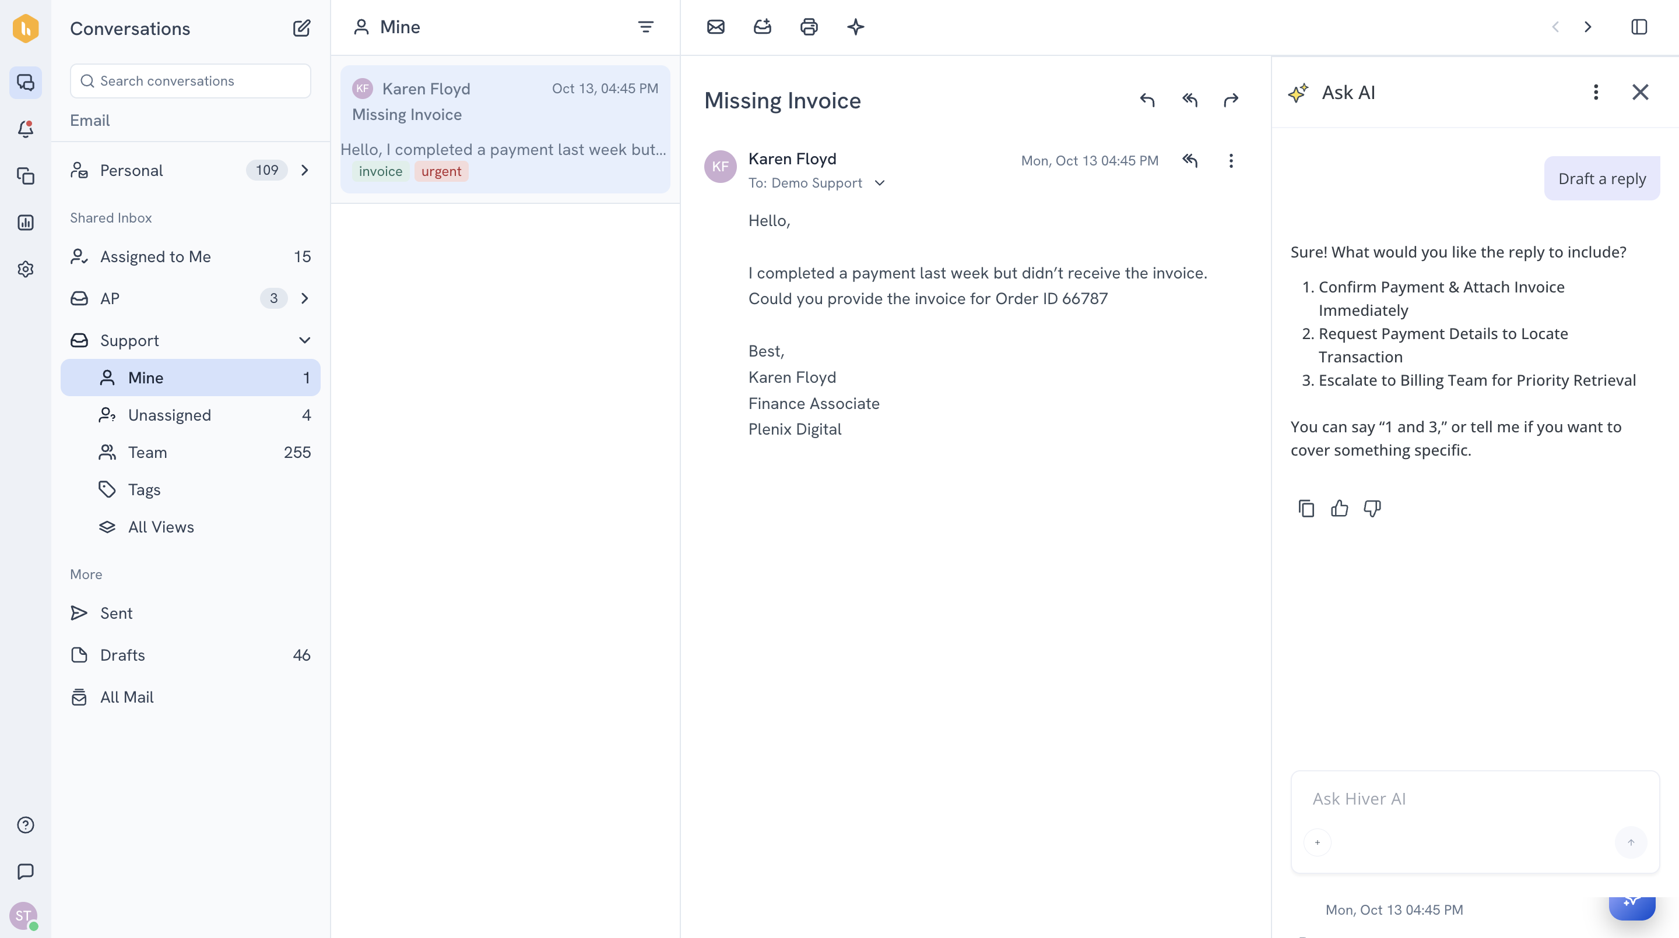Open the analytics reports icon
Viewport: 1679px width, 938px height.
tap(26, 223)
